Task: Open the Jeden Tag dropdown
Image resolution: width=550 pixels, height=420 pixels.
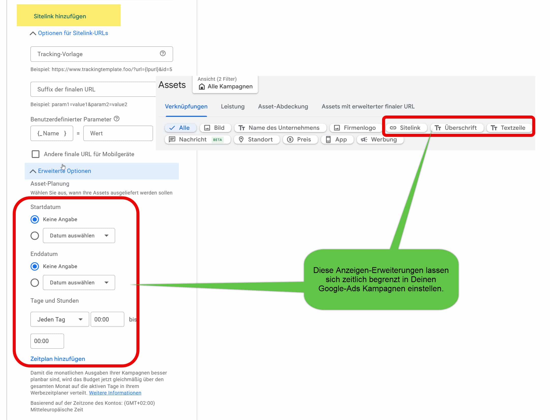Action: click(x=60, y=319)
